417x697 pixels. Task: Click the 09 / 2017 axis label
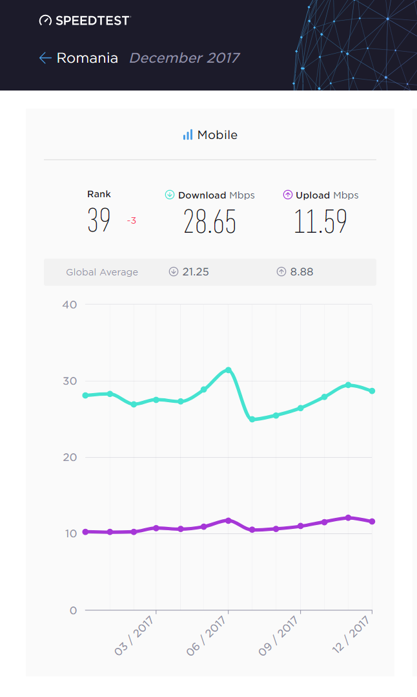coord(281,636)
